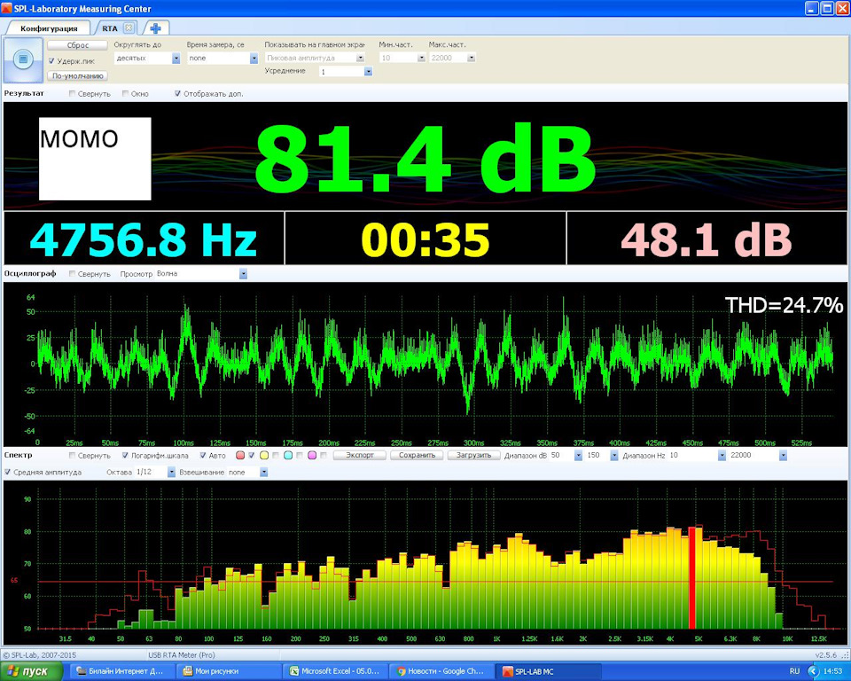The image size is (851, 681).
Task: Toggle the Логарифм.шкала checkbox
Action: (125, 455)
